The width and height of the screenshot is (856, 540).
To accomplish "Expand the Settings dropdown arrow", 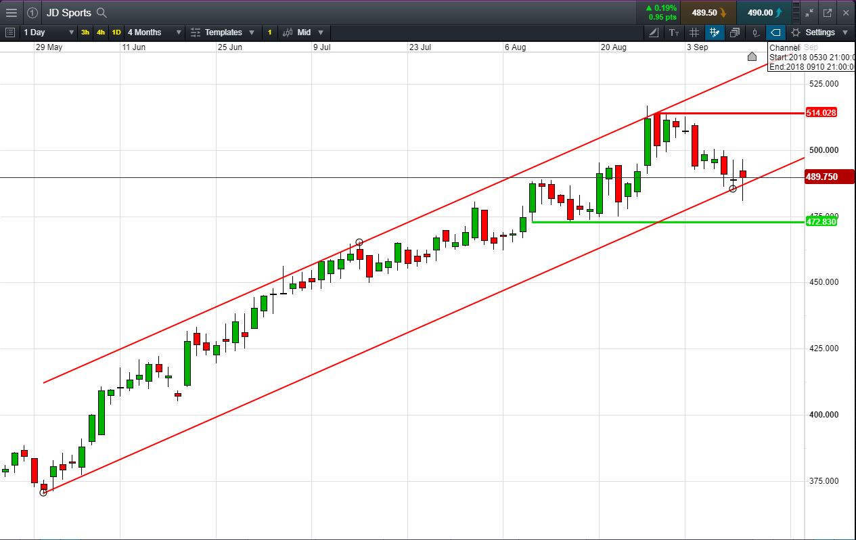I will (x=844, y=32).
